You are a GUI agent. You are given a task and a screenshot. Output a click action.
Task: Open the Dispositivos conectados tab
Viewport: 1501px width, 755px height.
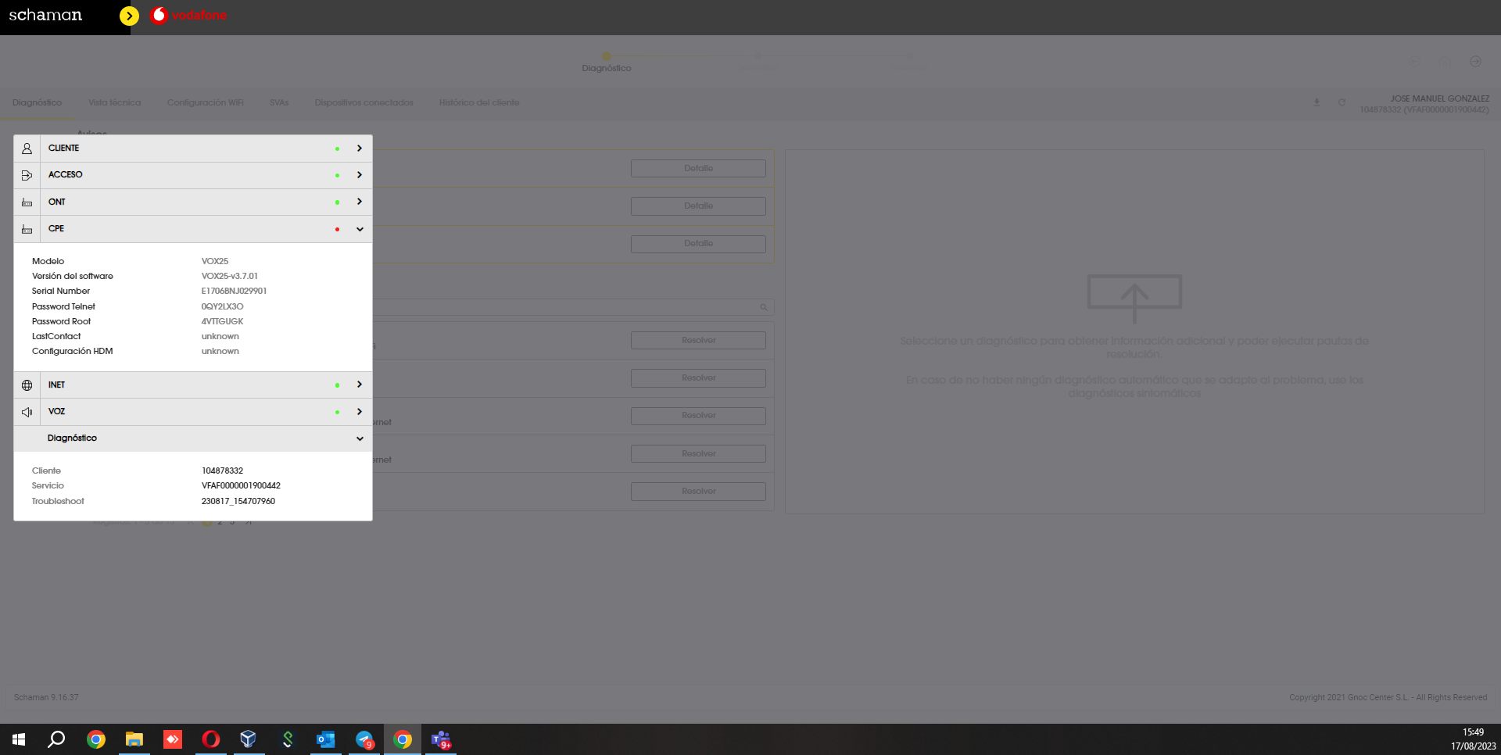coord(364,102)
